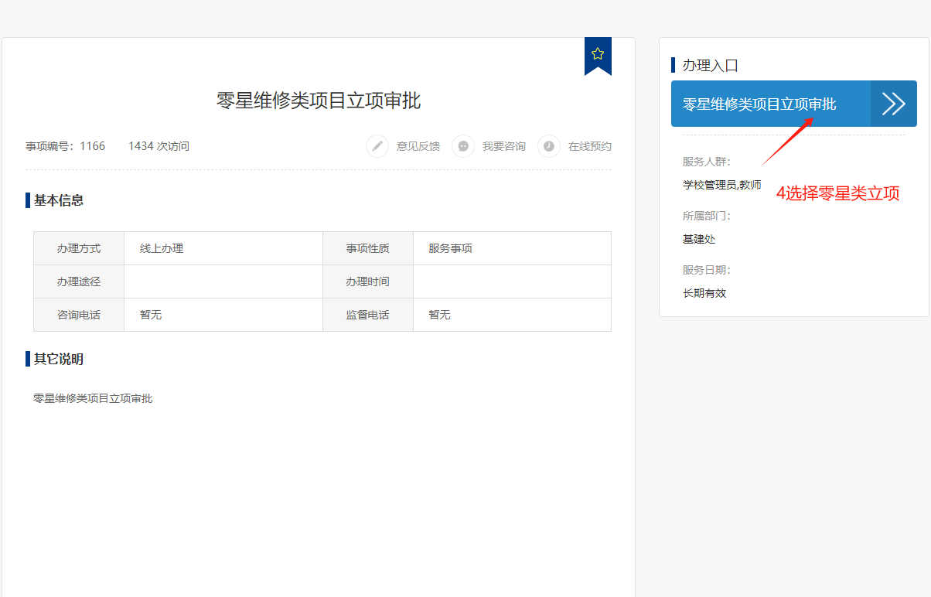Open the 在线预约 text link

pyautogui.click(x=589, y=146)
